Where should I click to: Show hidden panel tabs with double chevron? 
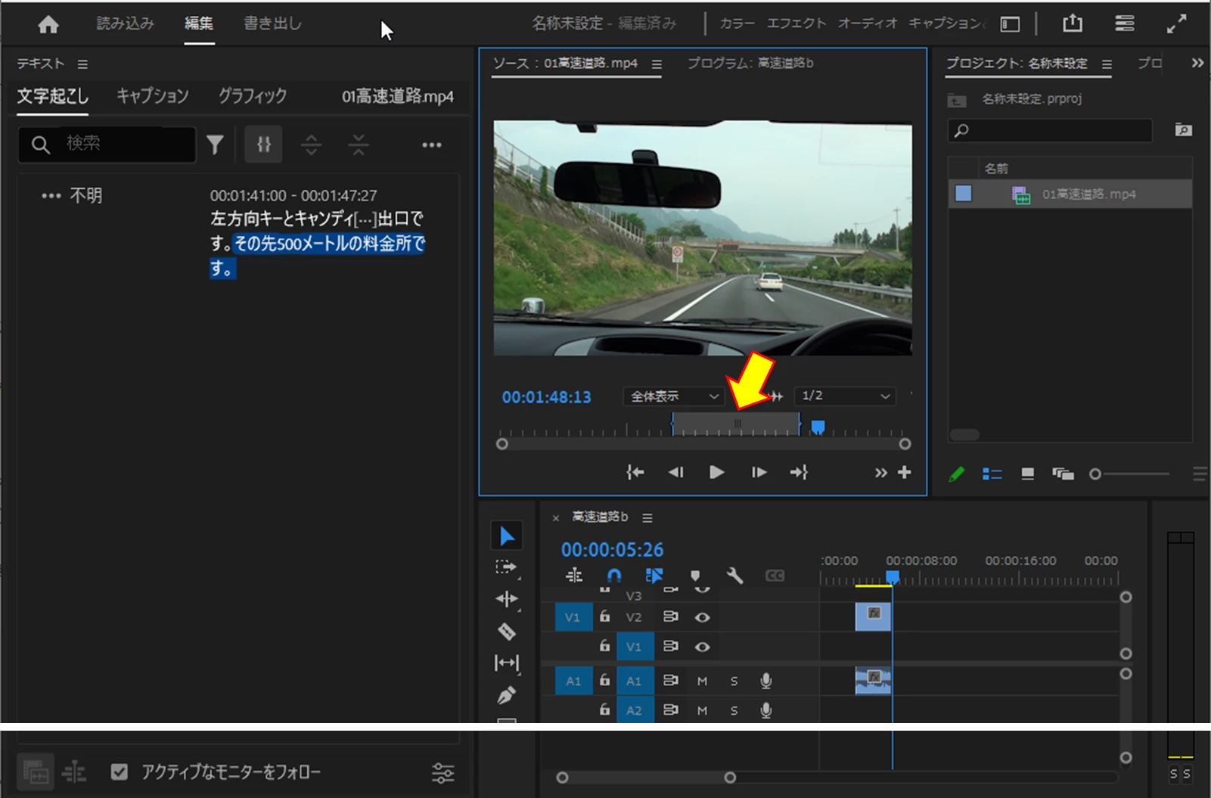[1197, 63]
